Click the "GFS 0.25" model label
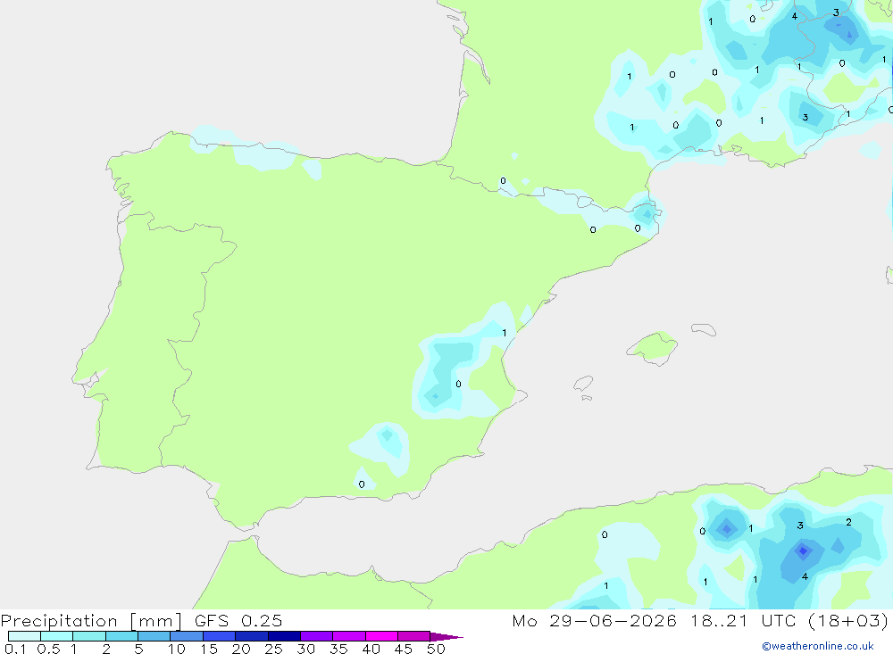 pyautogui.click(x=238, y=620)
